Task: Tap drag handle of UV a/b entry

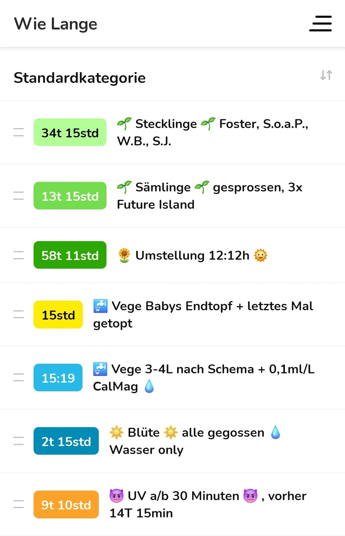Action: click(19, 504)
